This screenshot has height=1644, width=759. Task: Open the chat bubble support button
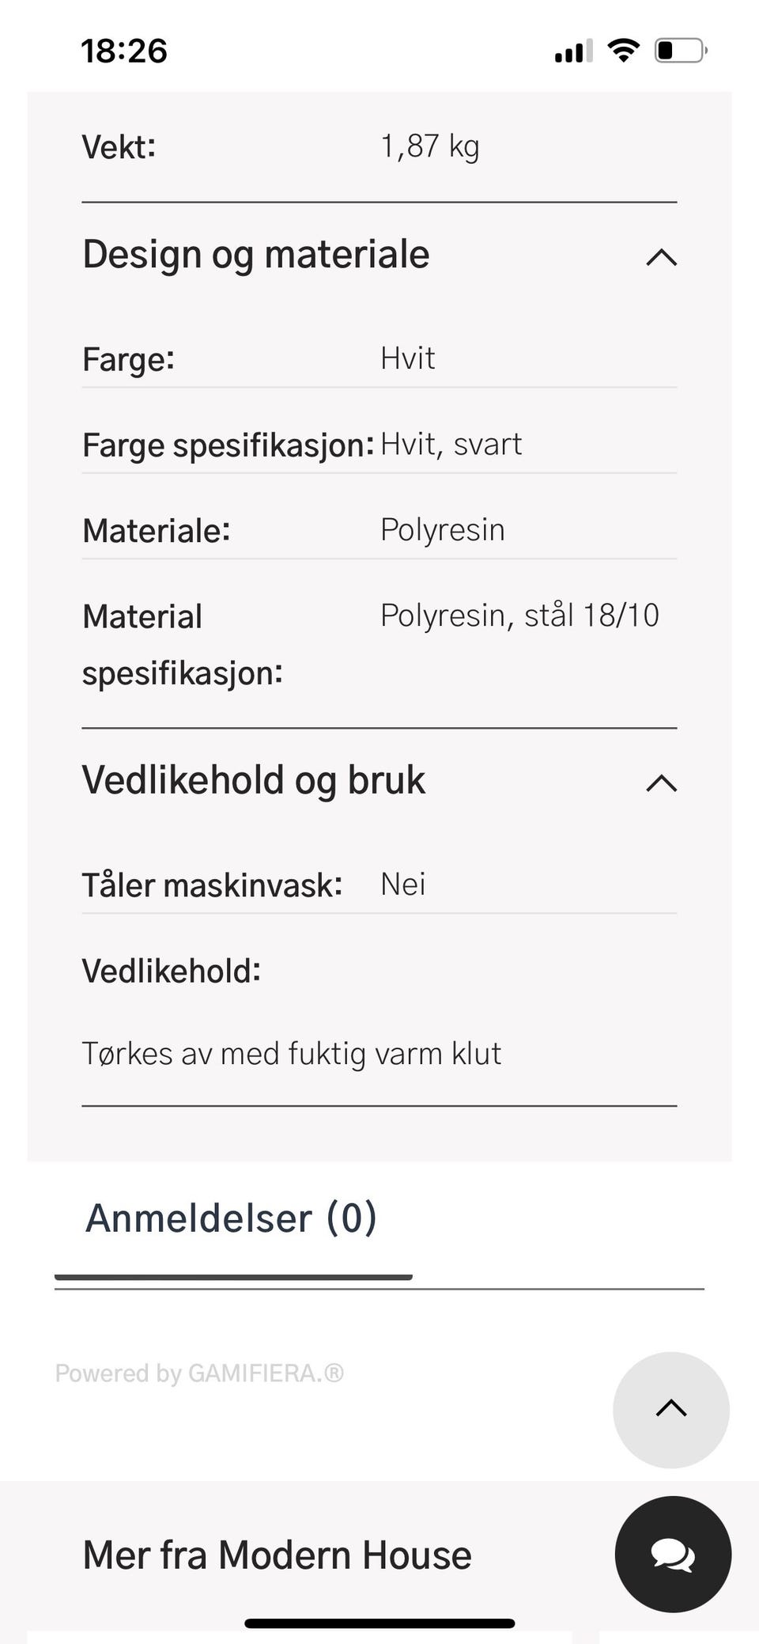click(x=673, y=1554)
